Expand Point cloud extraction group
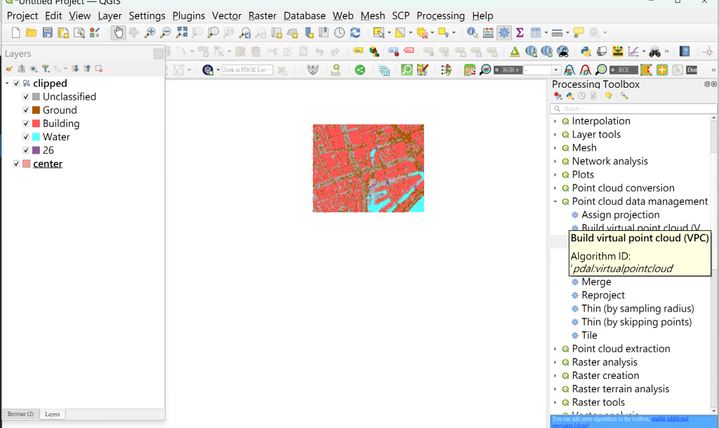Viewport: 719px width, 428px height. (555, 349)
